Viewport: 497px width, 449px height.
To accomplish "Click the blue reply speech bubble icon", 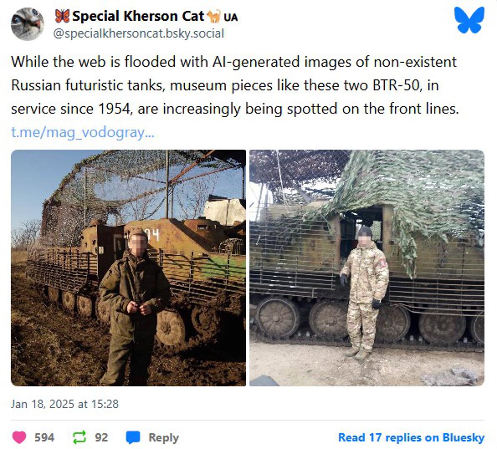I will (x=133, y=437).
